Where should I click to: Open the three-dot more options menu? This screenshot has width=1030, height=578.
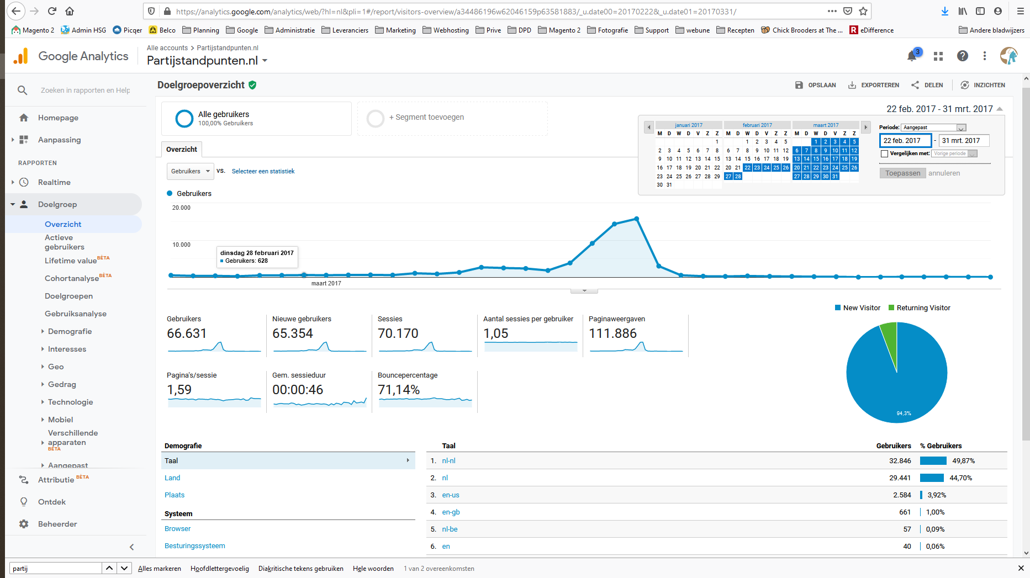click(985, 56)
